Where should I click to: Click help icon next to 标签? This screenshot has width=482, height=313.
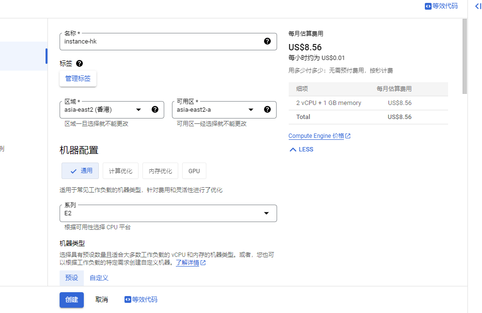coord(79,63)
